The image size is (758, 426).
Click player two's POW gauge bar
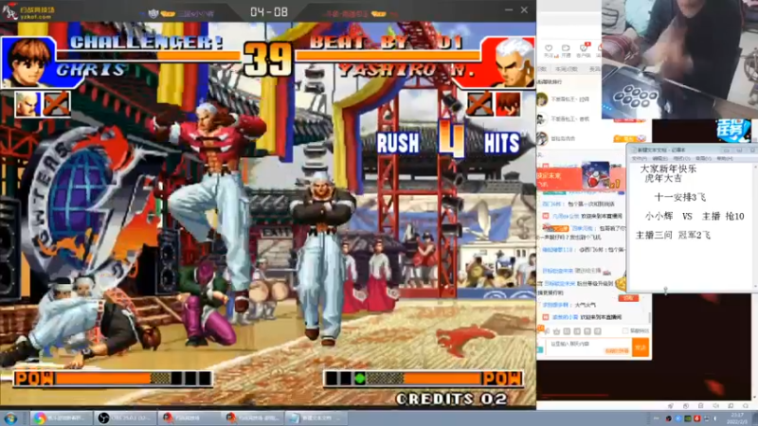pos(423,378)
